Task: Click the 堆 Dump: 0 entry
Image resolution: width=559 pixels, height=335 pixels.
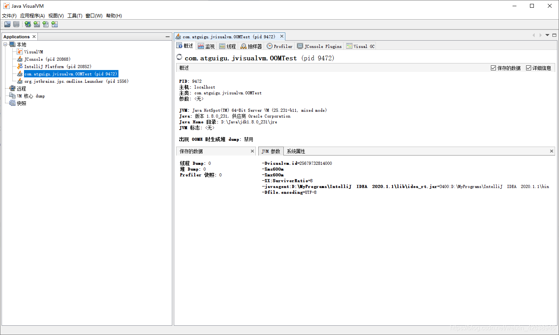Action: click(x=193, y=169)
